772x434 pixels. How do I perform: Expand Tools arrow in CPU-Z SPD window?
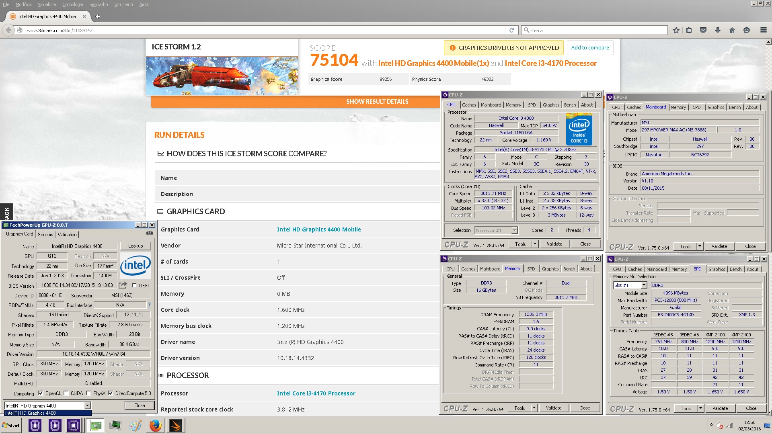tap(700, 408)
